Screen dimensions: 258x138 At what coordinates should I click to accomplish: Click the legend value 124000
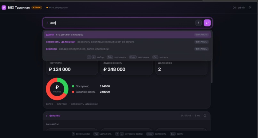tap(105, 86)
